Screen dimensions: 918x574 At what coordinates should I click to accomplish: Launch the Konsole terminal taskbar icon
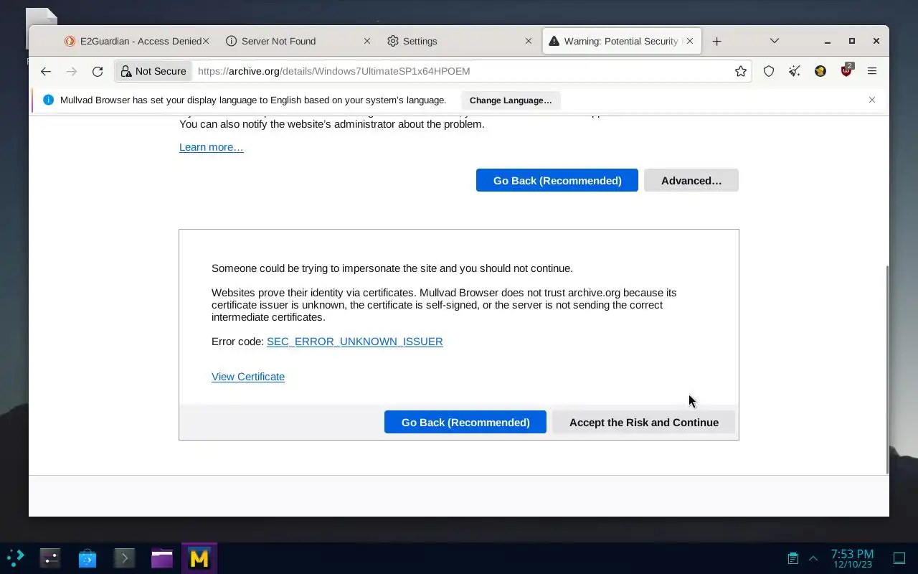coord(125,557)
